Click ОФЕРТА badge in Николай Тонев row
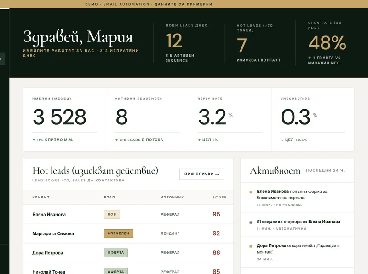The image size is (368, 274). click(x=116, y=271)
